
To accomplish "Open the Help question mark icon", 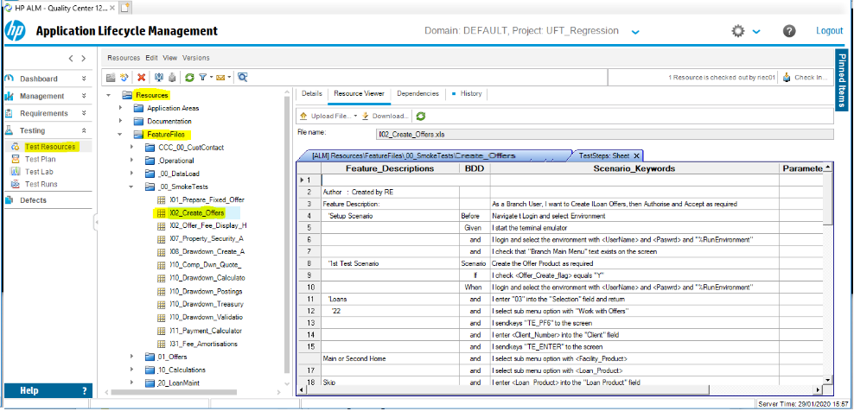I will tap(789, 31).
